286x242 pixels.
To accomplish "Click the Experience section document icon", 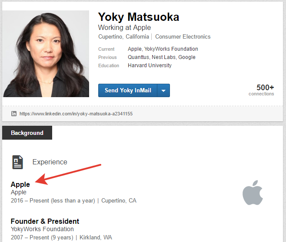I will click(x=17, y=162).
